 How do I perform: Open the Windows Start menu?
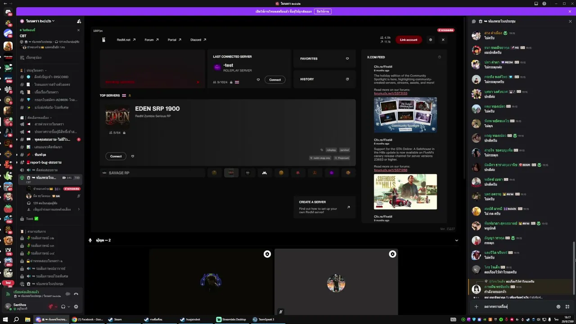coord(5,319)
